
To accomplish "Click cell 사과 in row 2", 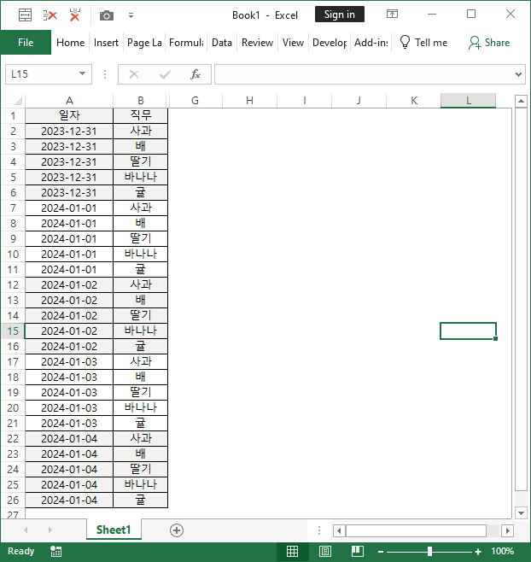I will pos(141,131).
